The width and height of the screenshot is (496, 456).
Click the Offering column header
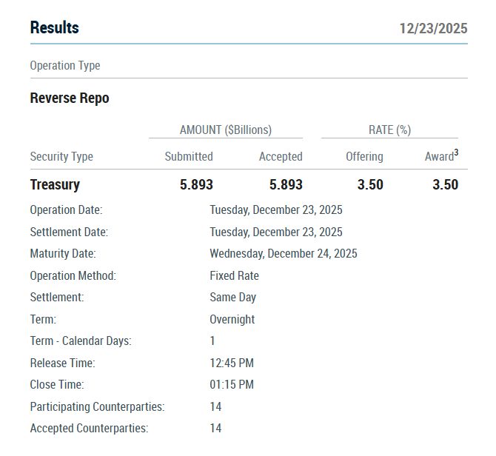point(364,156)
